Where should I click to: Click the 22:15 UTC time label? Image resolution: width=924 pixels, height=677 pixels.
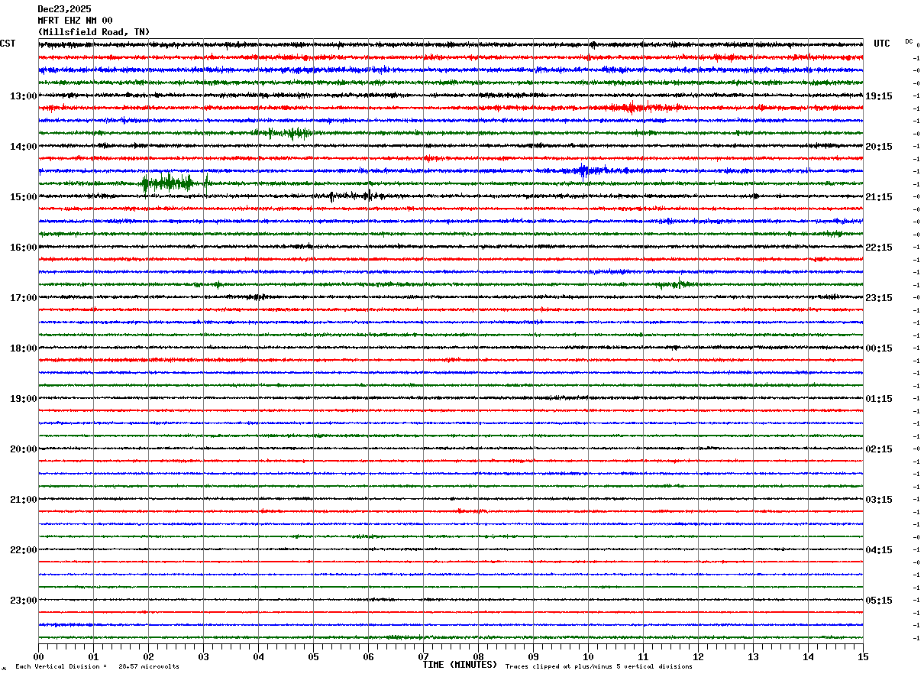point(879,248)
